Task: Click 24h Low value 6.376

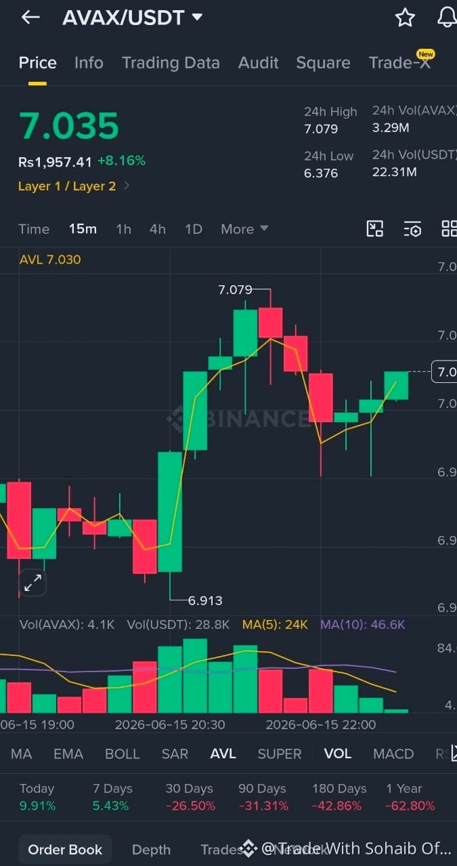Action: click(x=321, y=173)
